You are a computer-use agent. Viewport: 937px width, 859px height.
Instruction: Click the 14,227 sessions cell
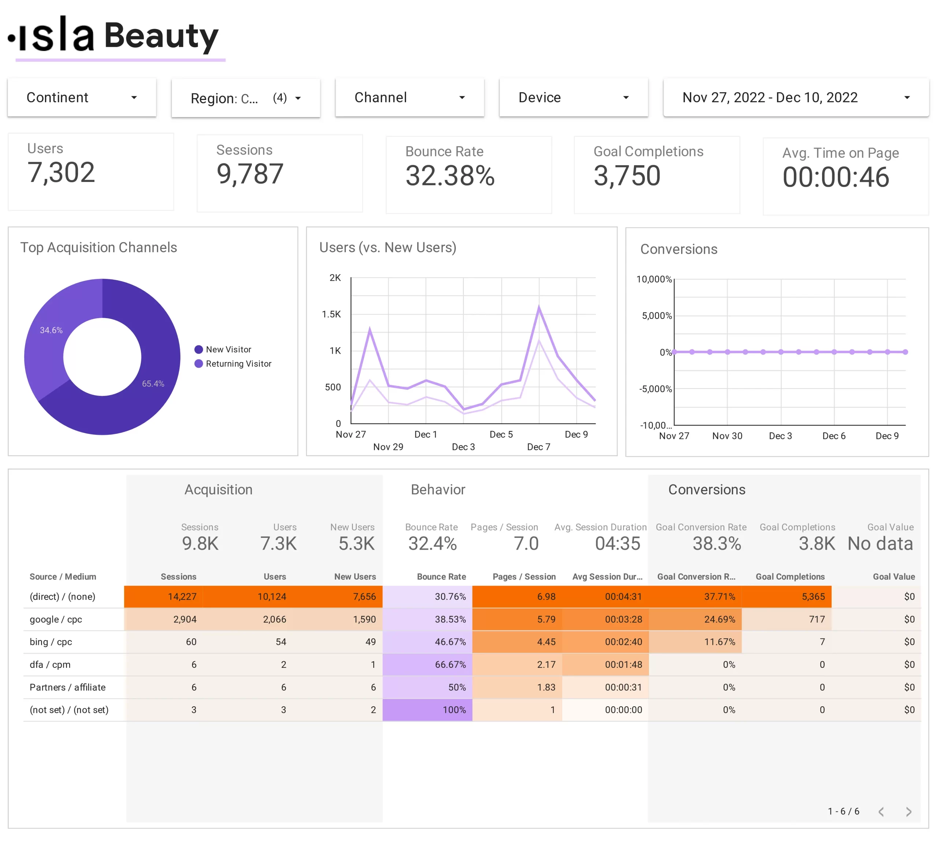(x=164, y=596)
